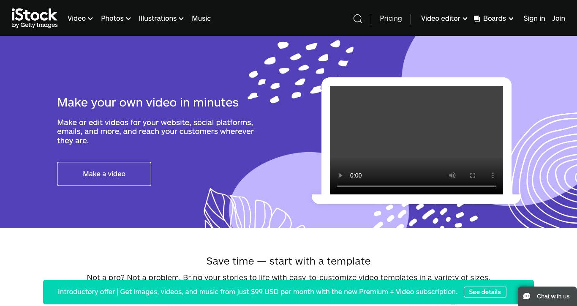Enter fullscreen on the video player
This screenshot has height=306, width=577.
point(473,175)
